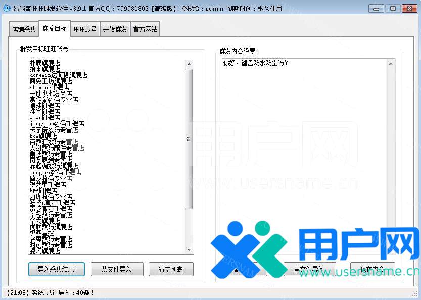Screen dimensions: 421x300
Task: Choose the 姿巧旗舰店 entry
Action: [45, 251]
